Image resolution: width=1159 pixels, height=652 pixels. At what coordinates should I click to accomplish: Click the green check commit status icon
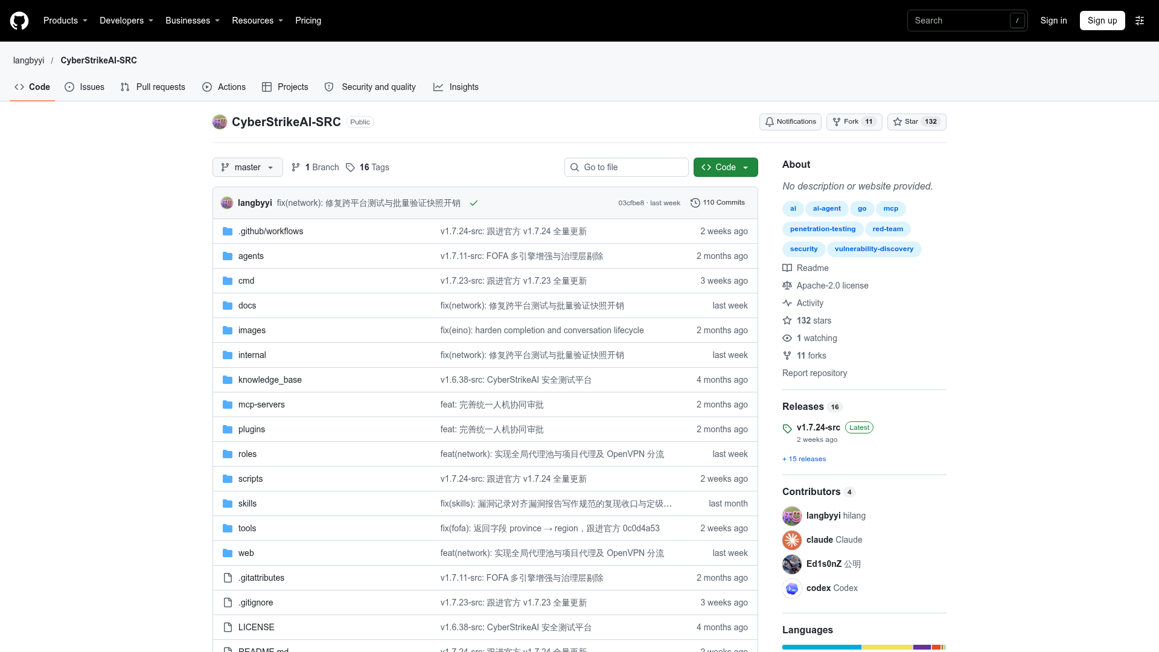point(474,203)
